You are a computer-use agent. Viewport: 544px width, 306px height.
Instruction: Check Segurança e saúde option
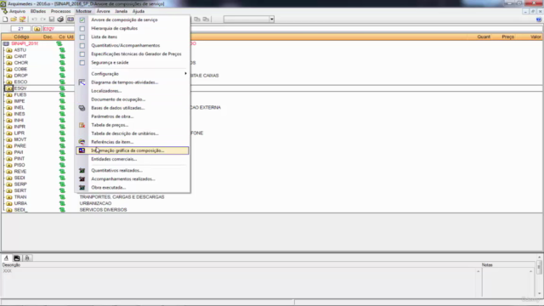pyautogui.click(x=82, y=63)
